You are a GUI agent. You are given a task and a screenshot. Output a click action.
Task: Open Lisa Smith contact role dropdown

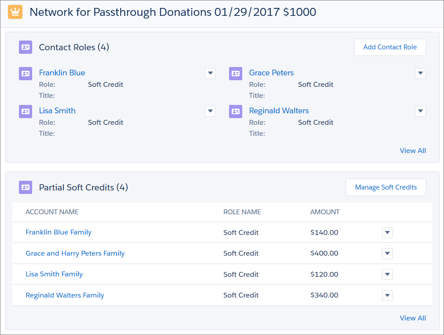coord(210,111)
